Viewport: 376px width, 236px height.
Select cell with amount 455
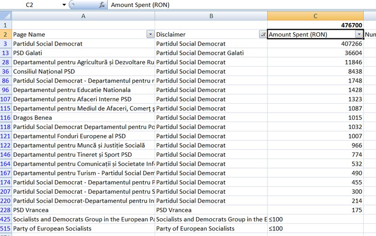315,183
